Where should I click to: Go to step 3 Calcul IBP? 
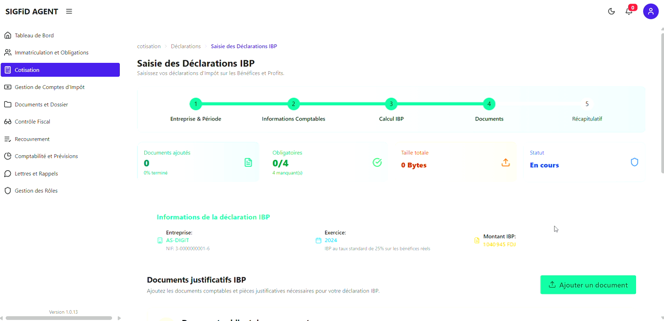click(x=391, y=104)
